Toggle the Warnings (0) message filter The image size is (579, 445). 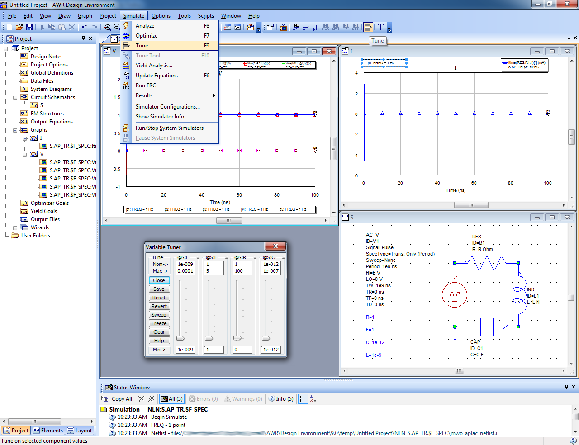tap(243, 399)
